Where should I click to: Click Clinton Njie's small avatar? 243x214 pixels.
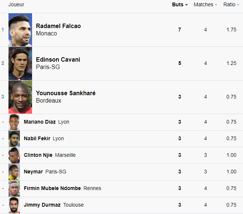click(x=14, y=155)
